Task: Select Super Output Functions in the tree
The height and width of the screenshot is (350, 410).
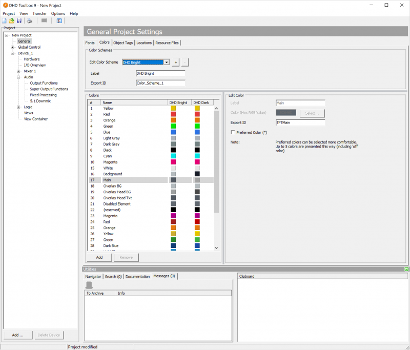Action: [x=49, y=89]
